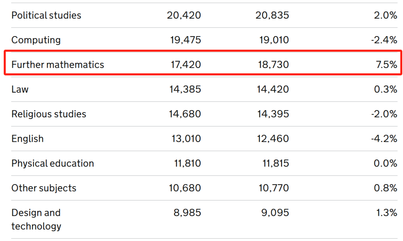Click the Computing subject name
This screenshot has width=403, height=241.
[x=36, y=40]
